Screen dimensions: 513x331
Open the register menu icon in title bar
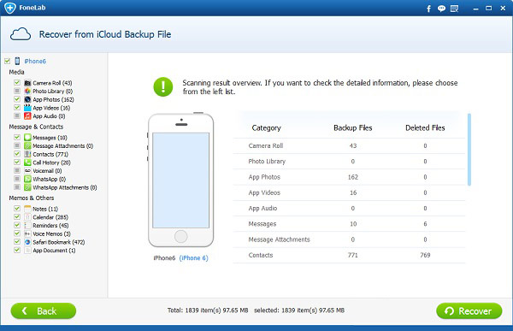455,9
